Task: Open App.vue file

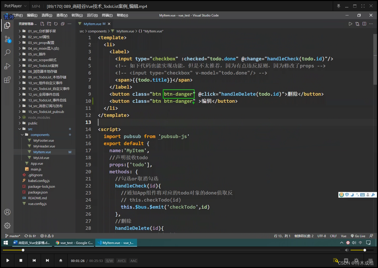Action: (37, 163)
